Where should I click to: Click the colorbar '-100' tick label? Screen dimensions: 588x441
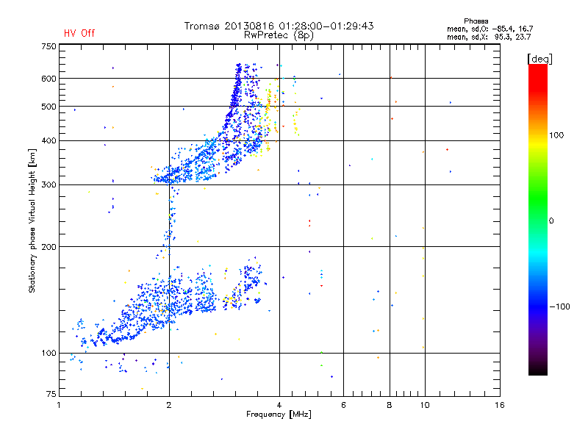[x=560, y=306]
